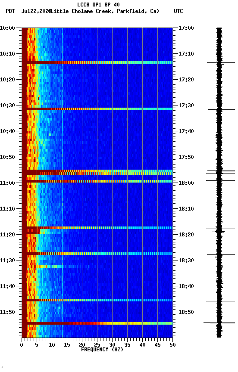
Task: Click the 11:30 PDT time label
Action: tap(7, 261)
